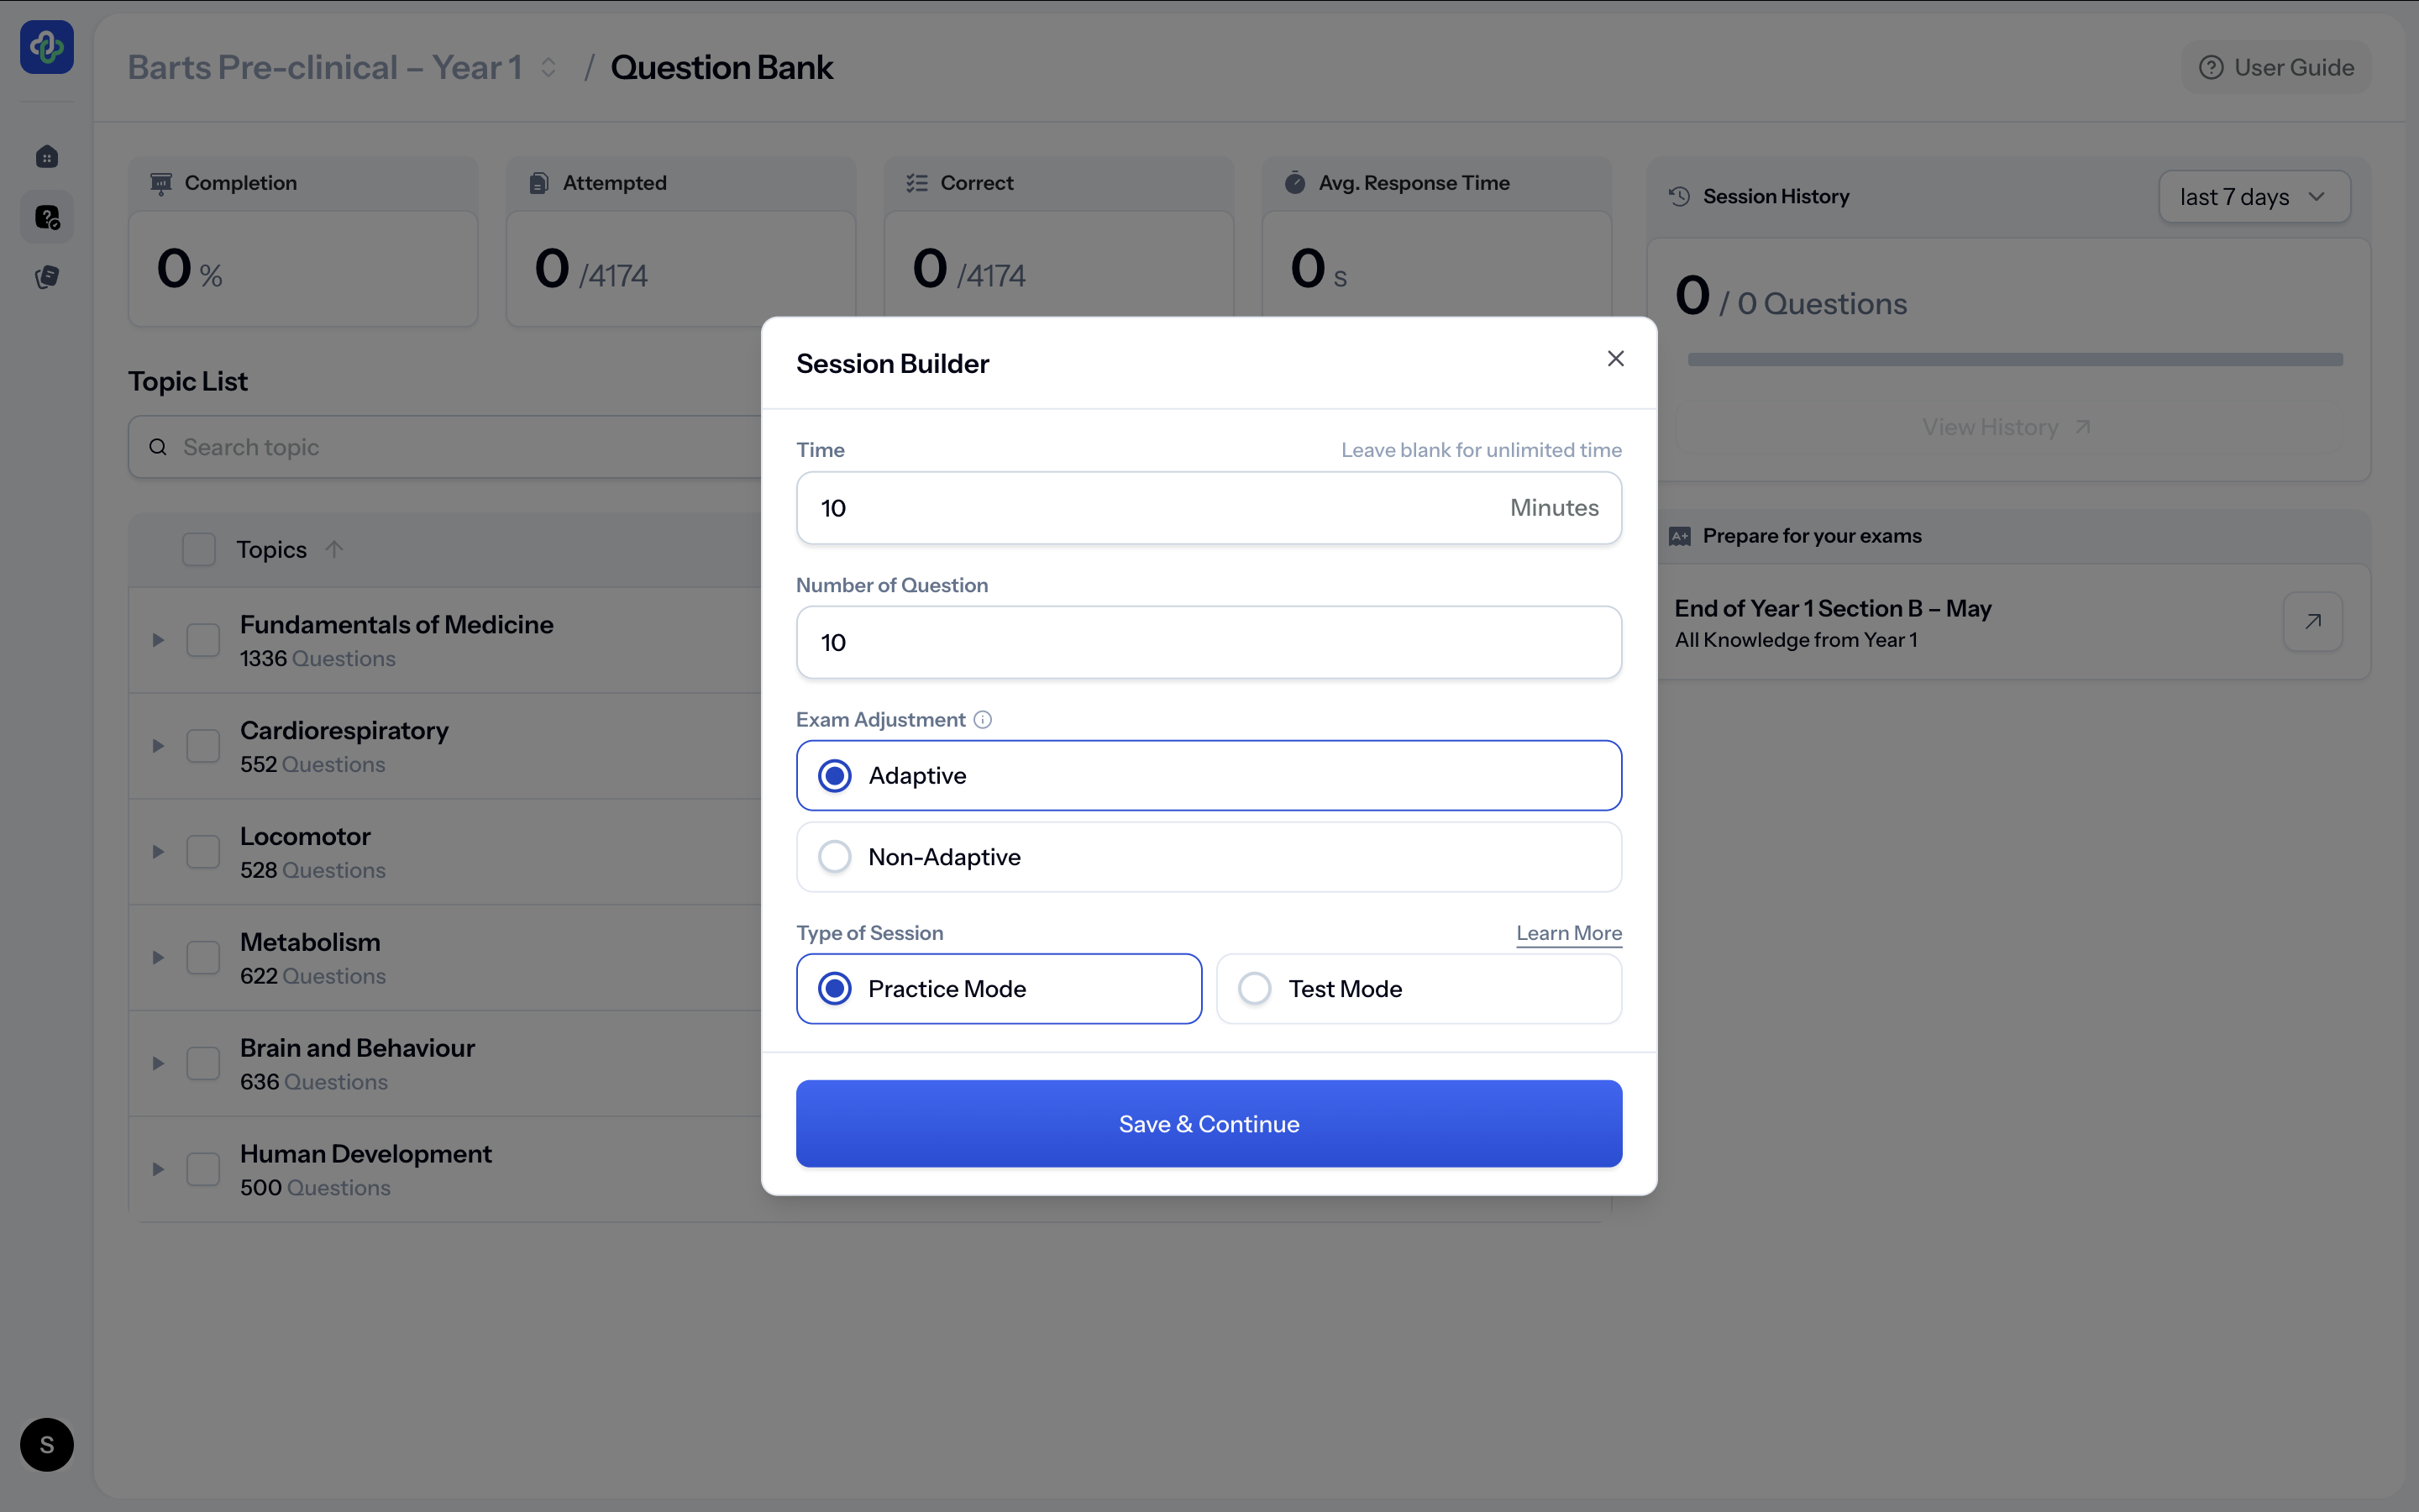Open the Barts Pre-clinical course switcher
Screen dimensions: 2419x1512
pyautogui.click(x=548, y=67)
